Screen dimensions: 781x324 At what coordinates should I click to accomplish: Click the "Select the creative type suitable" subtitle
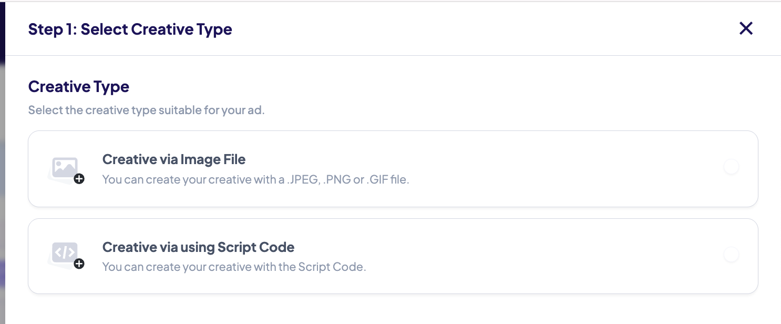point(146,110)
